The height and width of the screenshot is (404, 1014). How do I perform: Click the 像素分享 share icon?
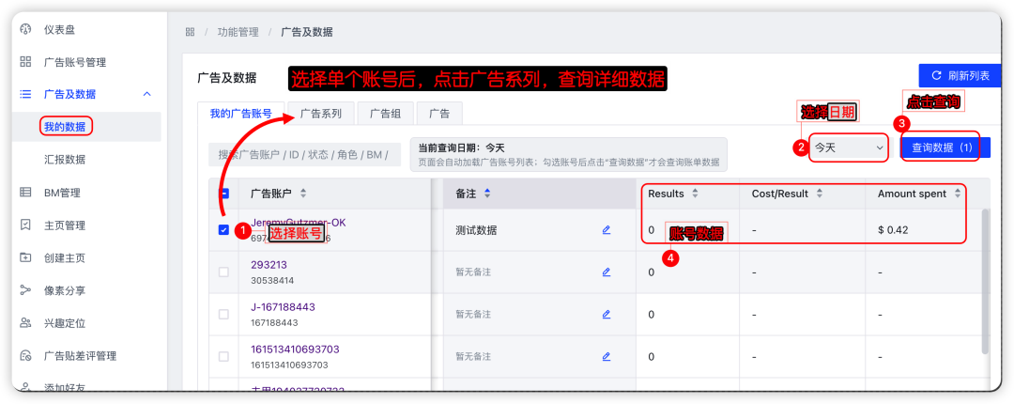tap(26, 290)
